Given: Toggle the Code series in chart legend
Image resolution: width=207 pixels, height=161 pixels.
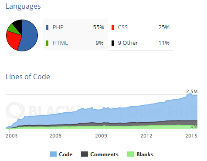Looking at the screenshot, I should [x=61, y=154].
